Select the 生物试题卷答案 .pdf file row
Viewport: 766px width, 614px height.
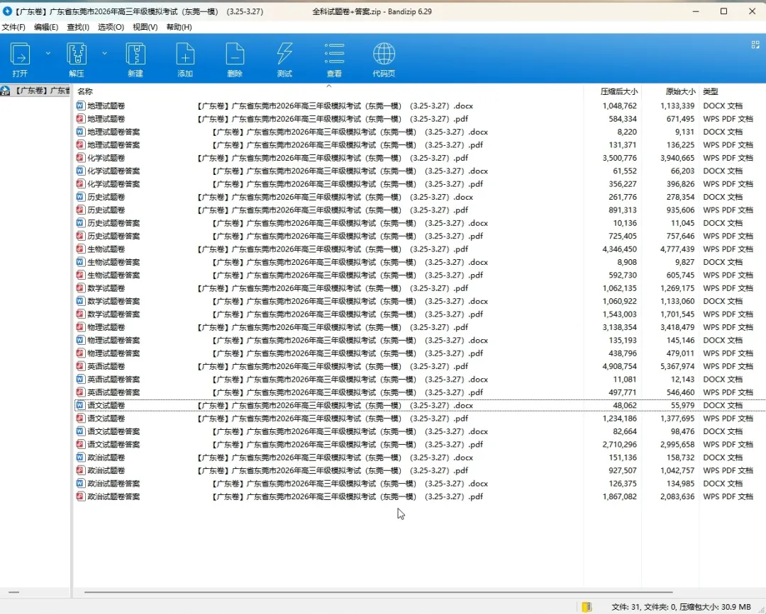coord(420,275)
